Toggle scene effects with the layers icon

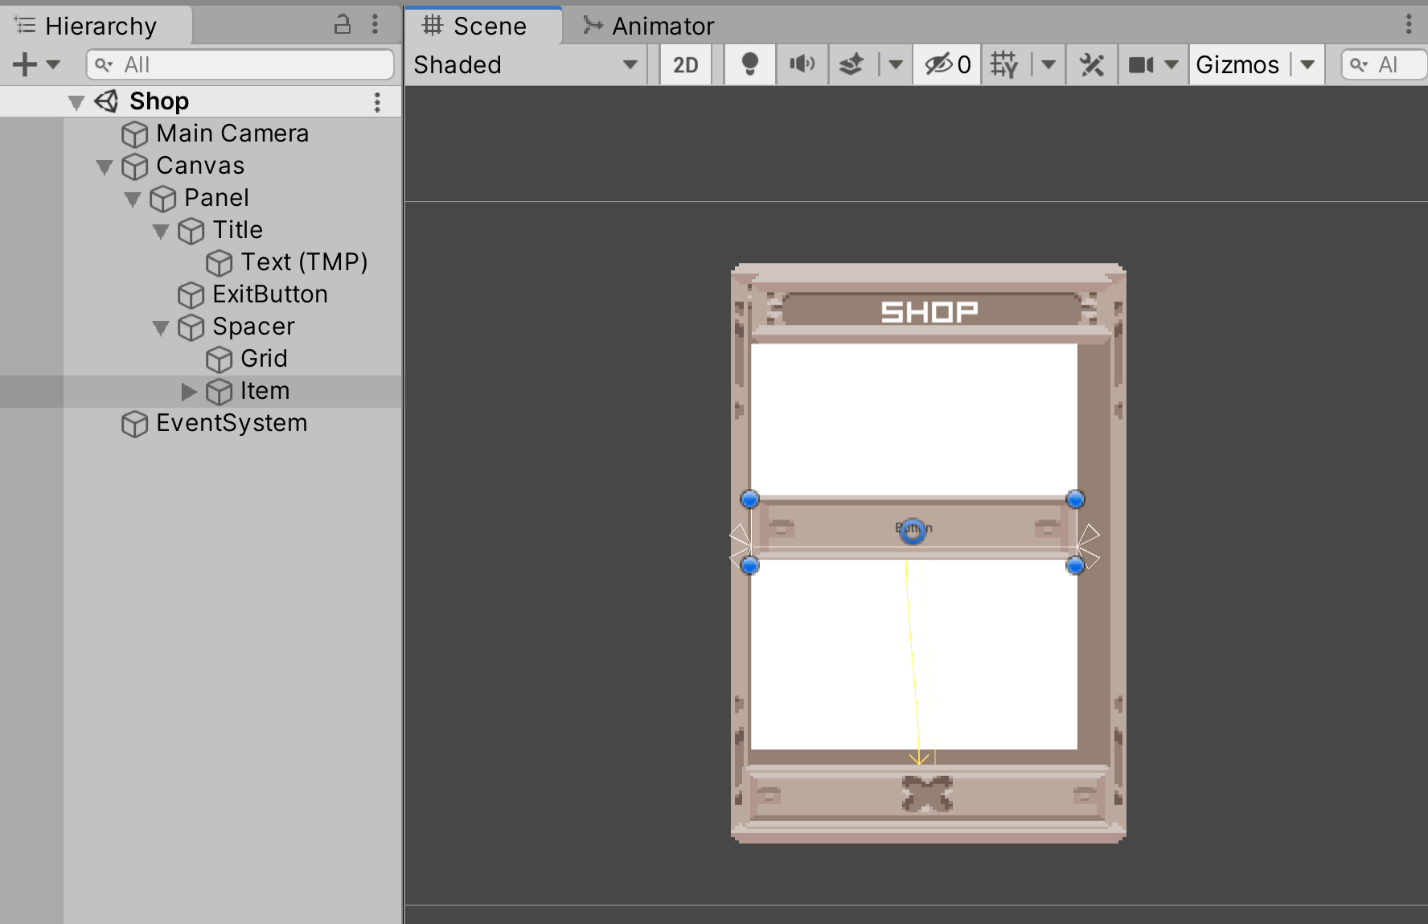click(851, 64)
